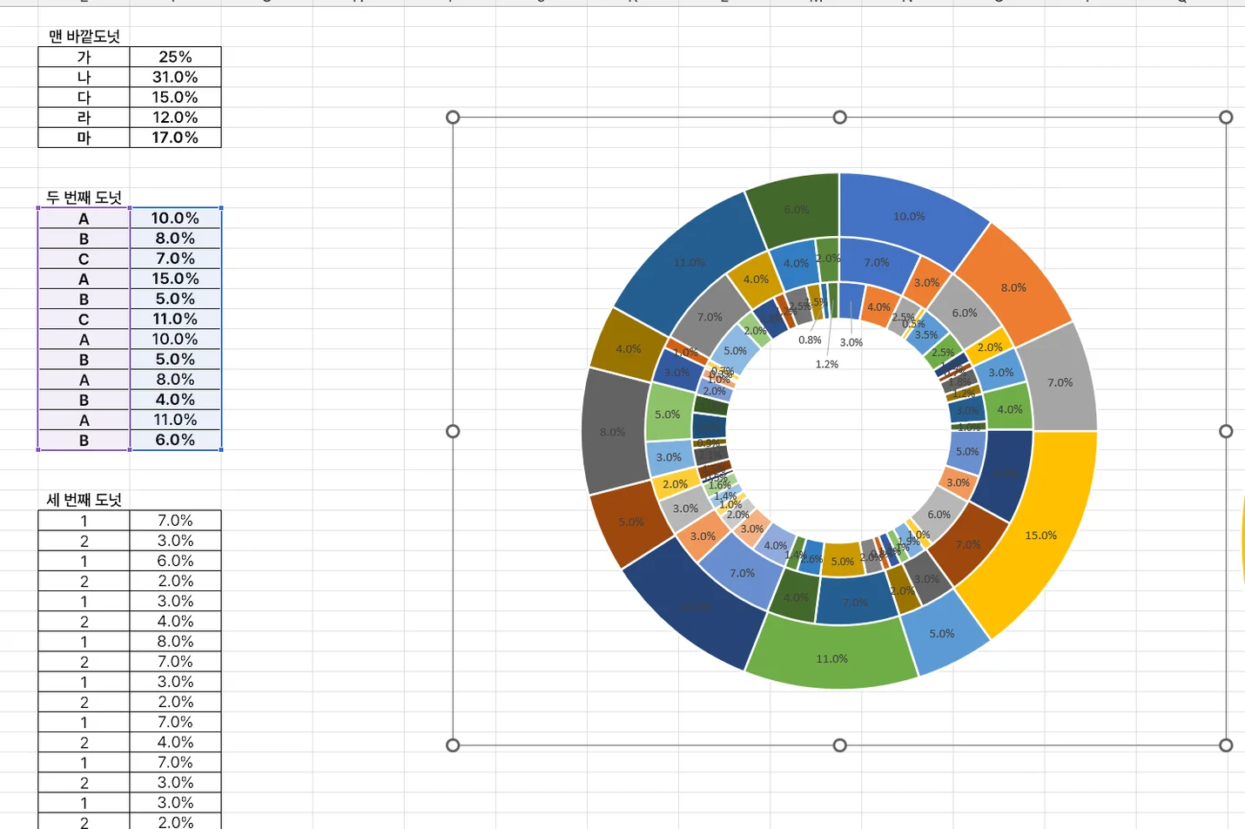This screenshot has width=1245, height=829.
Task: Click the chart's top-center resize handle
Action: (x=840, y=117)
